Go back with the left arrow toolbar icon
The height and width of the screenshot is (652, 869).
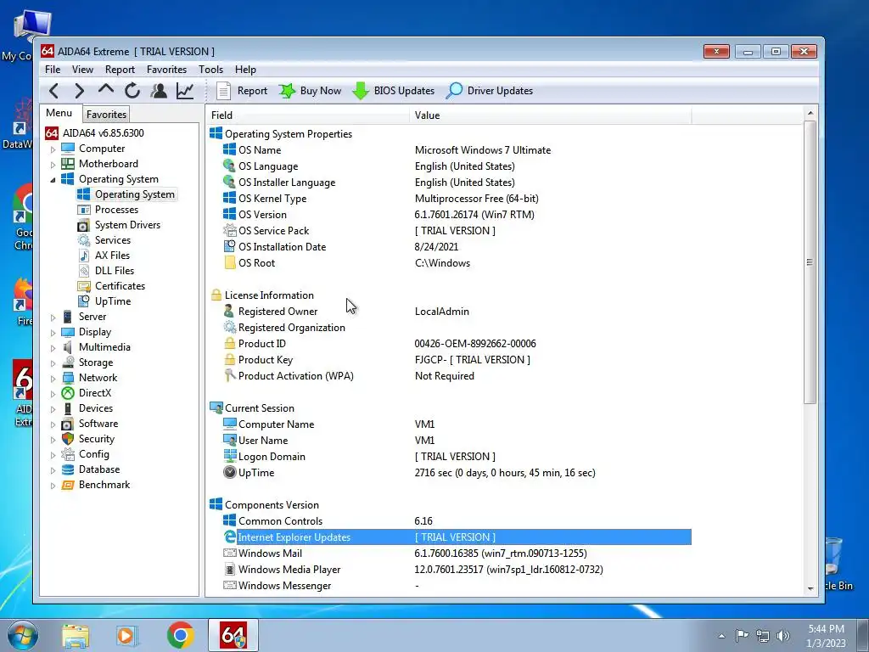pyautogui.click(x=53, y=90)
